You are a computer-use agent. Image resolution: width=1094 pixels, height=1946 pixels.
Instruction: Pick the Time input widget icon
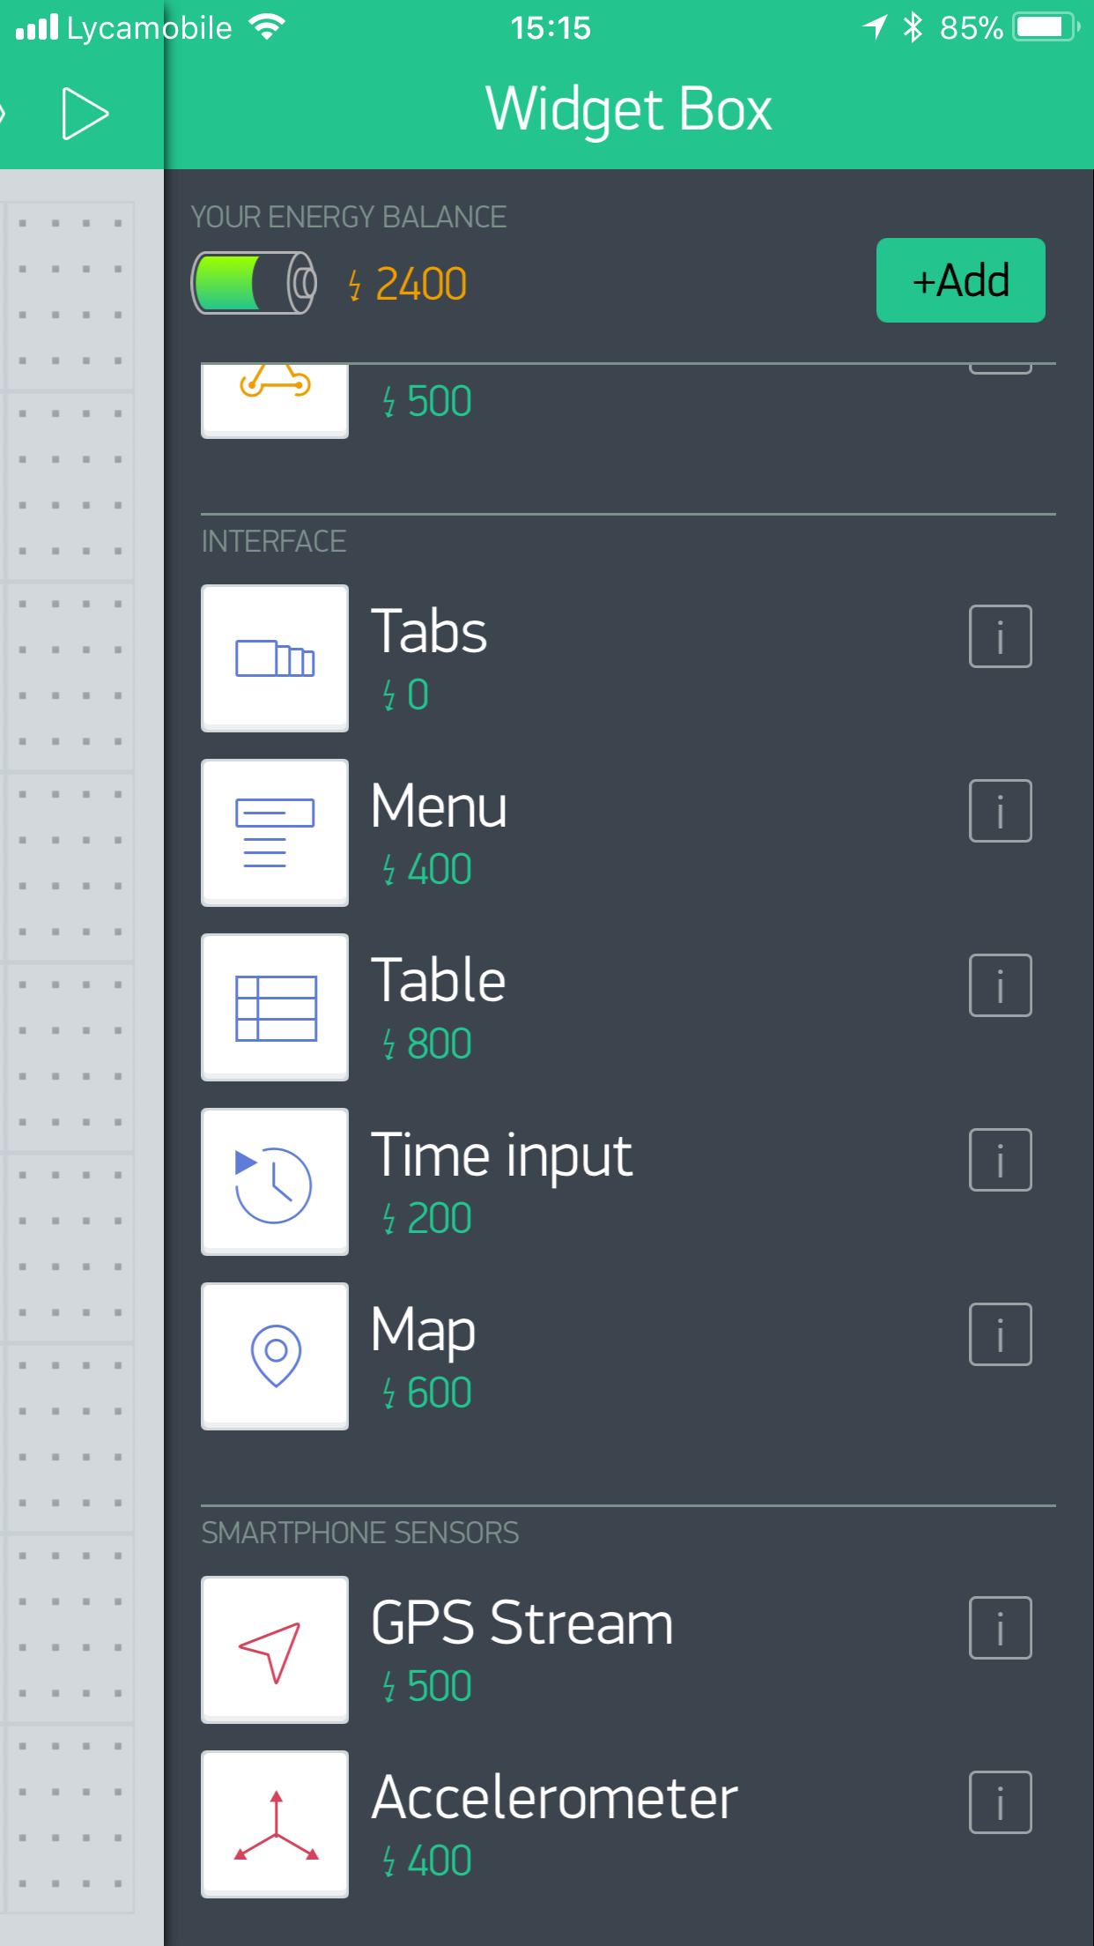coord(275,1182)
